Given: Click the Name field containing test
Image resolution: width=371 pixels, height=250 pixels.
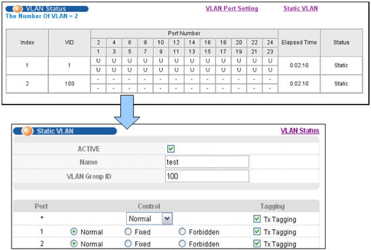Looking at the screenshot, I should coord(207,162).
